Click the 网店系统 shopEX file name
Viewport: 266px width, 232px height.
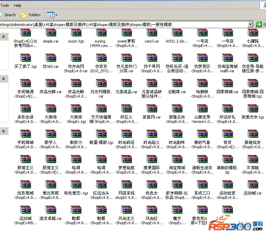(126, 195)
